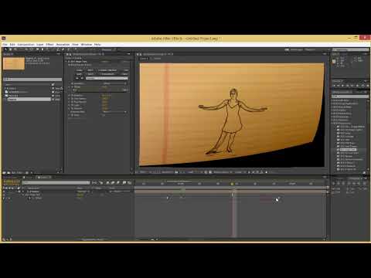Toggle shy layers icon in timeline header
The image size is (371, 278).
pyautogui.click(x=107, y=183)
